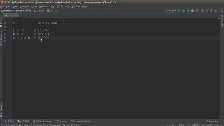224x126 pixels.
Task: Open the Version Control tool window
Action: point(82,121)
